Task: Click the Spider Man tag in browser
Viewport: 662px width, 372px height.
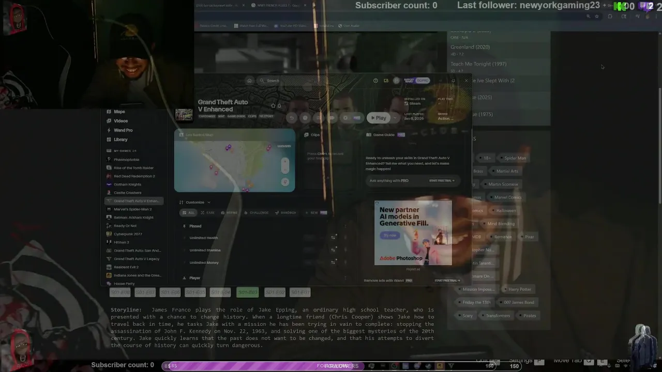Action: [515, 158]
